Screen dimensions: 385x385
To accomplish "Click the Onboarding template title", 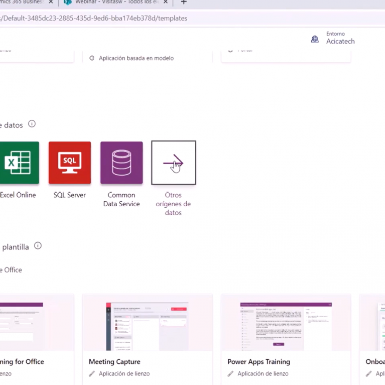I will click(375, 362).
